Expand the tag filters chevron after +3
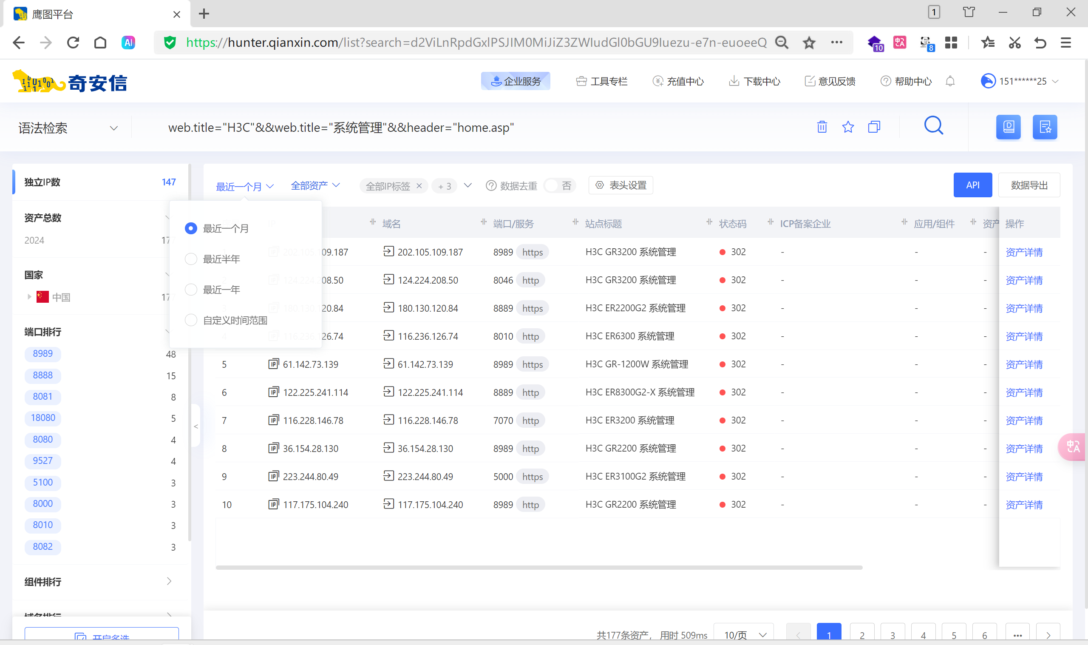1088x645 pixels. 467,185
